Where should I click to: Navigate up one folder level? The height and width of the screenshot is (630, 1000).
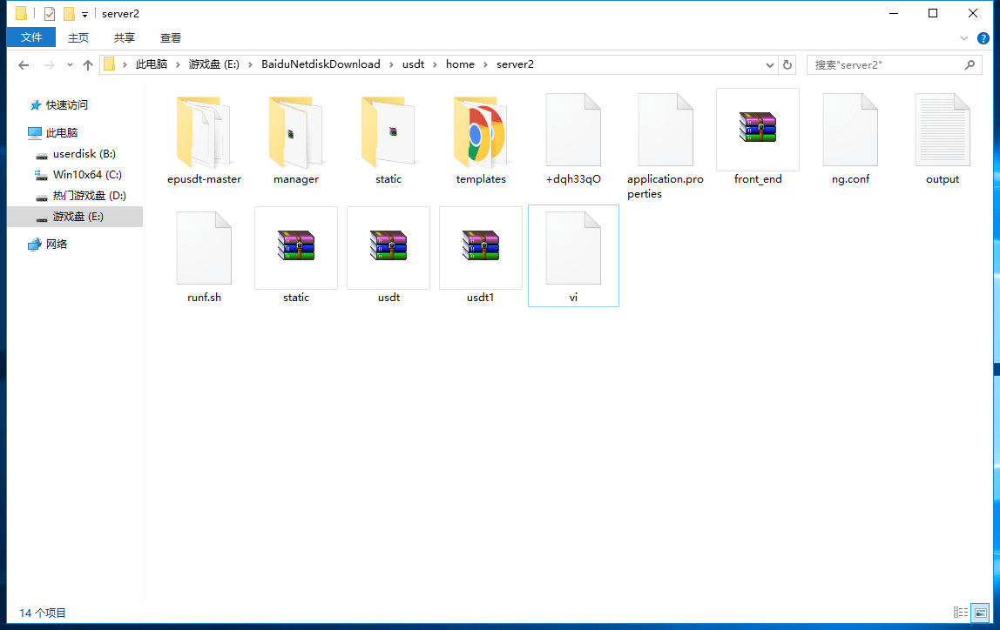coord(88,65)
